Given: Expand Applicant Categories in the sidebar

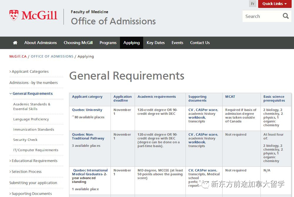Looking at the screenshot, I should 29,72.
